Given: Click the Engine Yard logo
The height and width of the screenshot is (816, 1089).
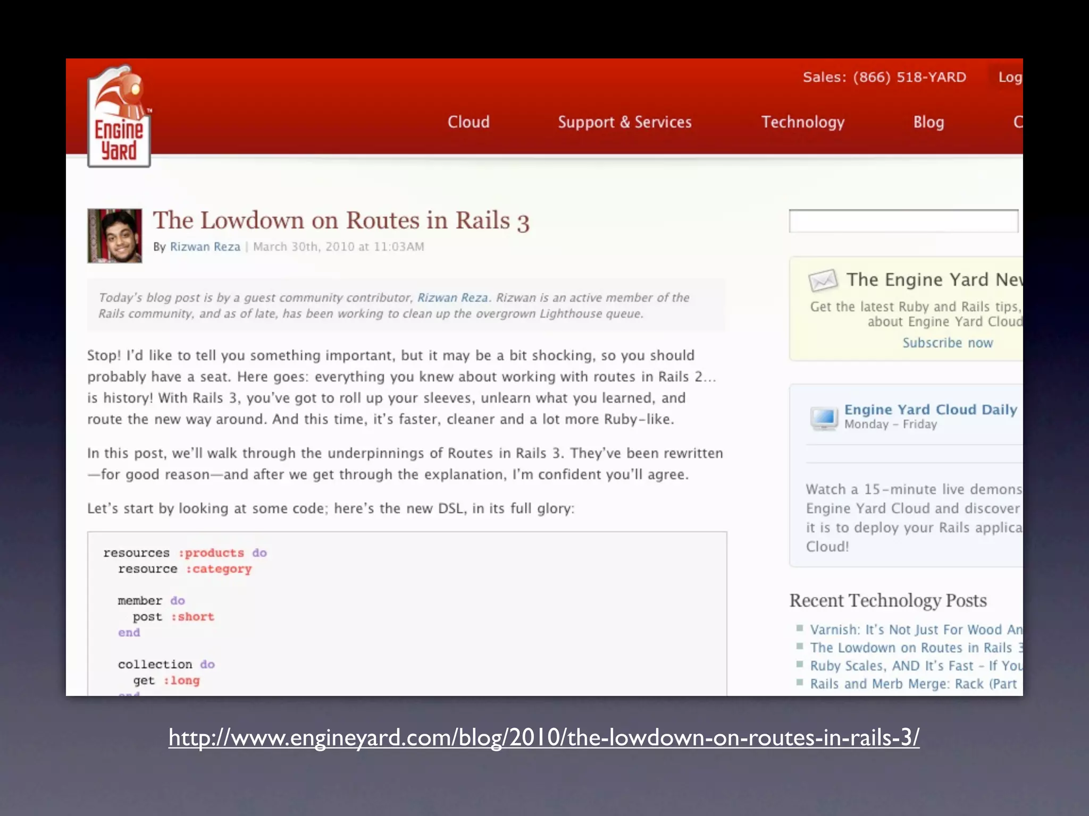Looking at the screenshot, I should pos(119,116).
